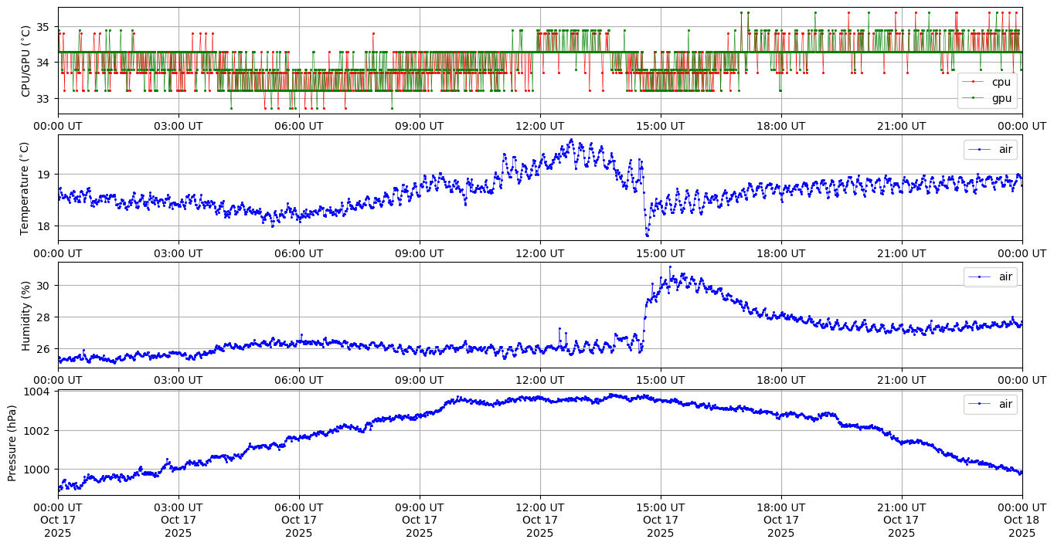Click the air legend marker in Pressure plot
Screen dimensions: 1054x546
pos(978,404)
